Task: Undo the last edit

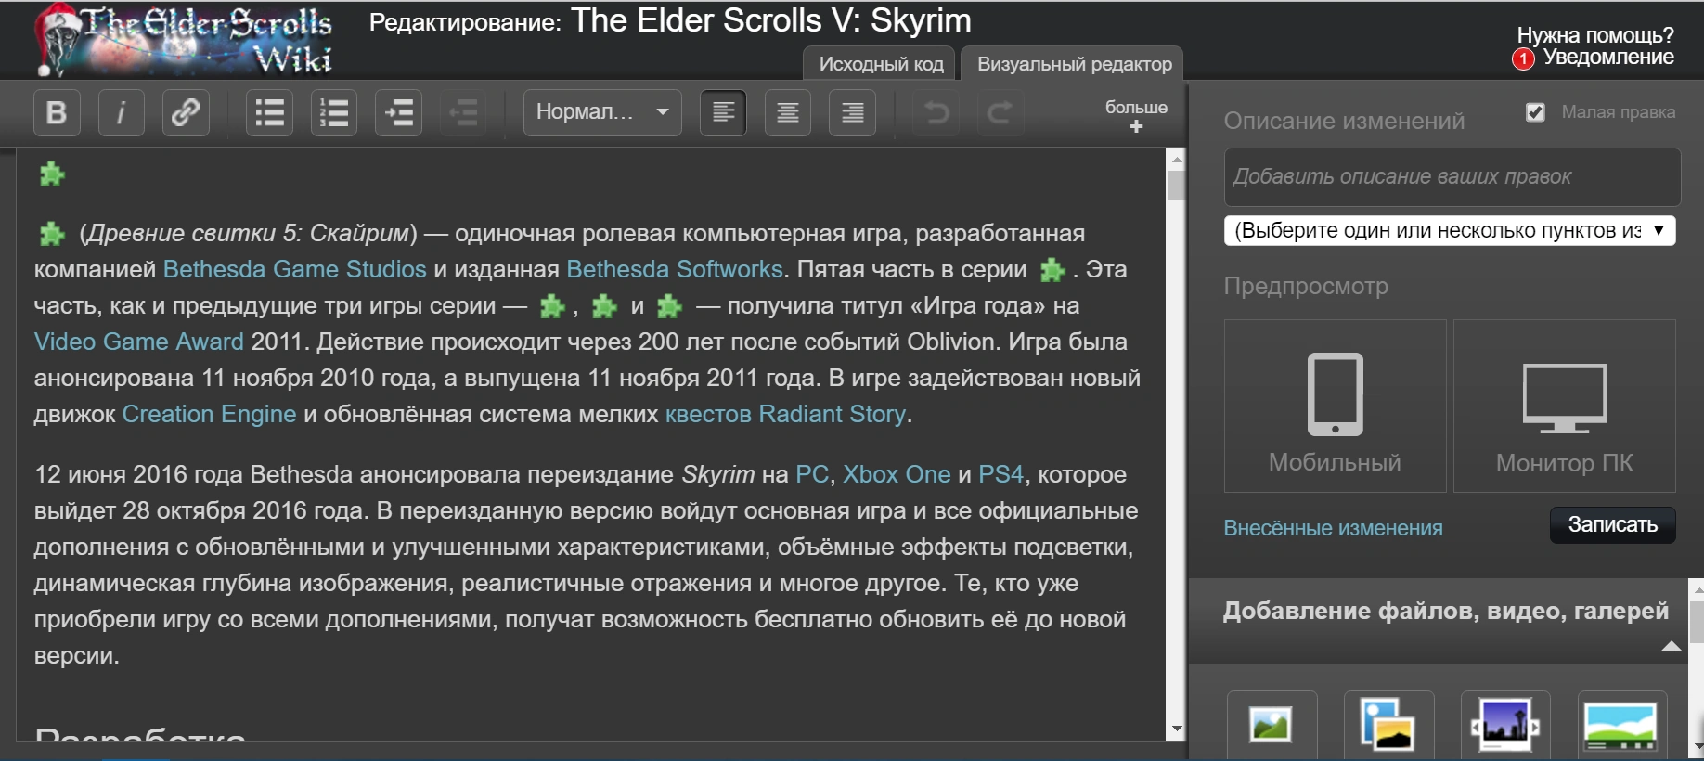Action: coord(936,113)
